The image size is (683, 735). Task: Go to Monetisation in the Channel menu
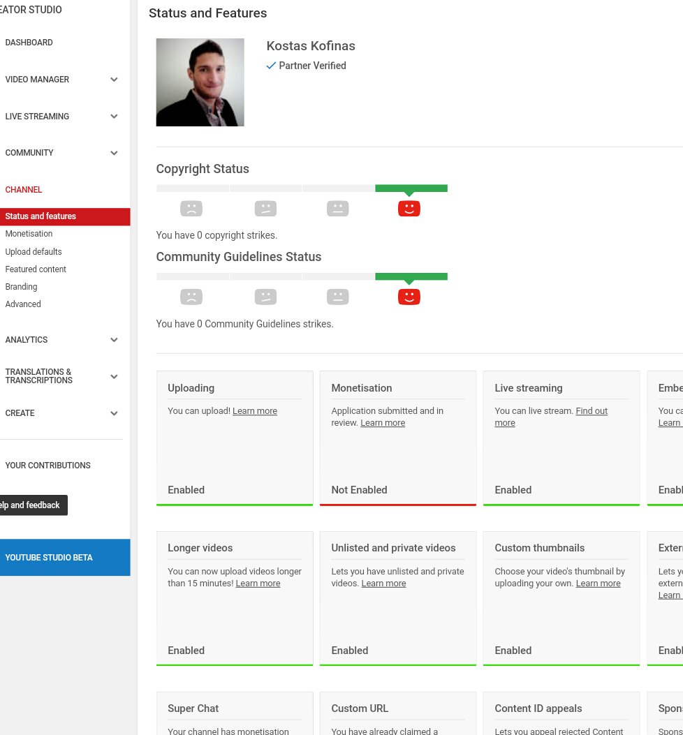pyautogui.click(x=29, y=233)
